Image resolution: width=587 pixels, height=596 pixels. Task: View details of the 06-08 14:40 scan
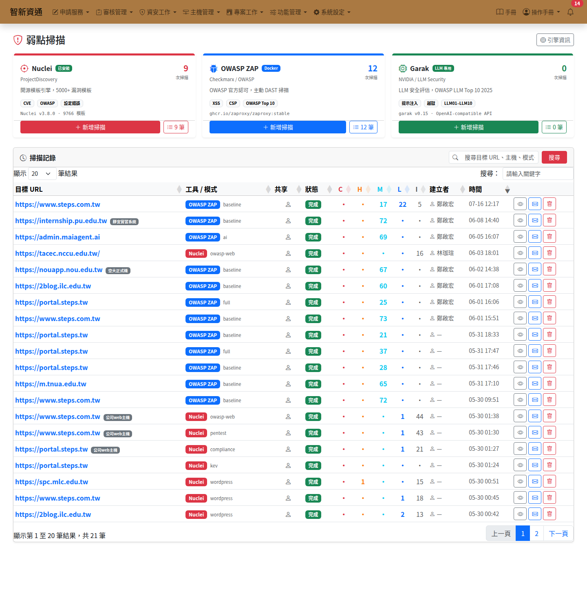click(x=520, y=220)
